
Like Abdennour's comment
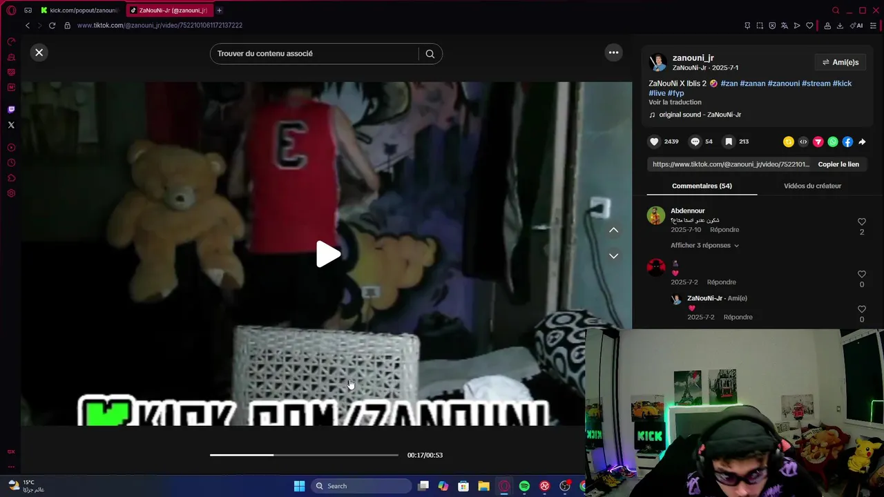861,222
